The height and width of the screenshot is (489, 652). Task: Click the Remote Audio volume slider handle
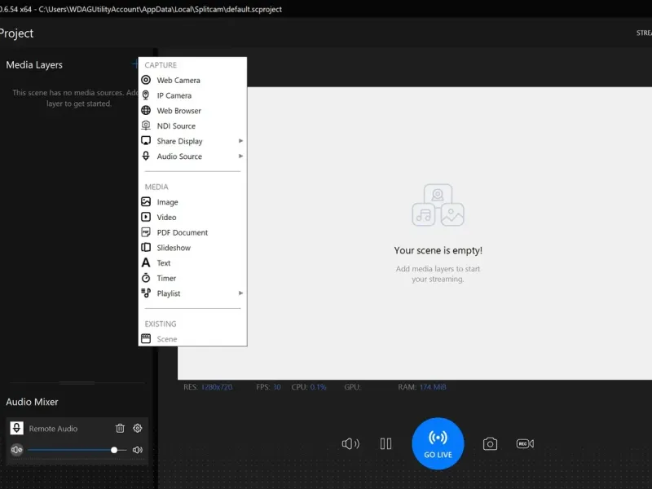pos(114,450)
